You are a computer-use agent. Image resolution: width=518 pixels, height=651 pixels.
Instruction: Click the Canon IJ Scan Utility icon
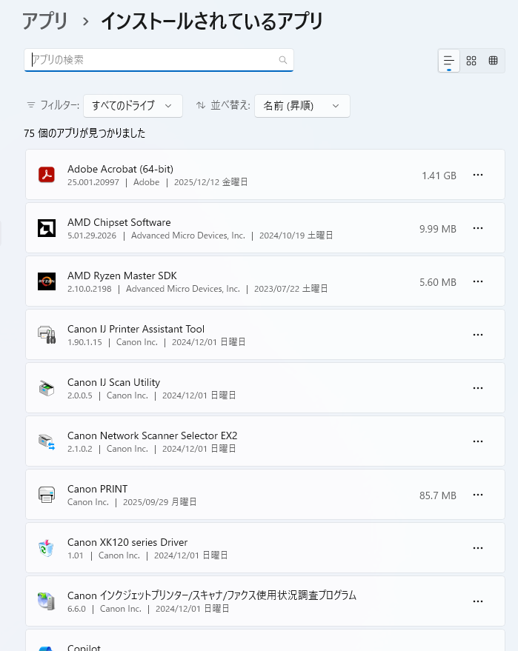[x=47, y=388]
